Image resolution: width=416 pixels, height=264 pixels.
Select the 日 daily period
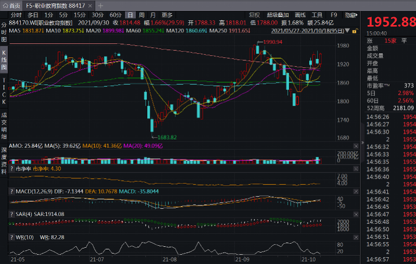point(131,15)
